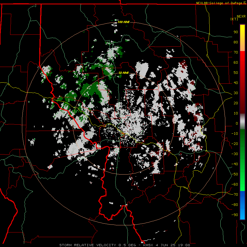
Task: Click the 100 NMI range ring label
Action: (123, 22)
